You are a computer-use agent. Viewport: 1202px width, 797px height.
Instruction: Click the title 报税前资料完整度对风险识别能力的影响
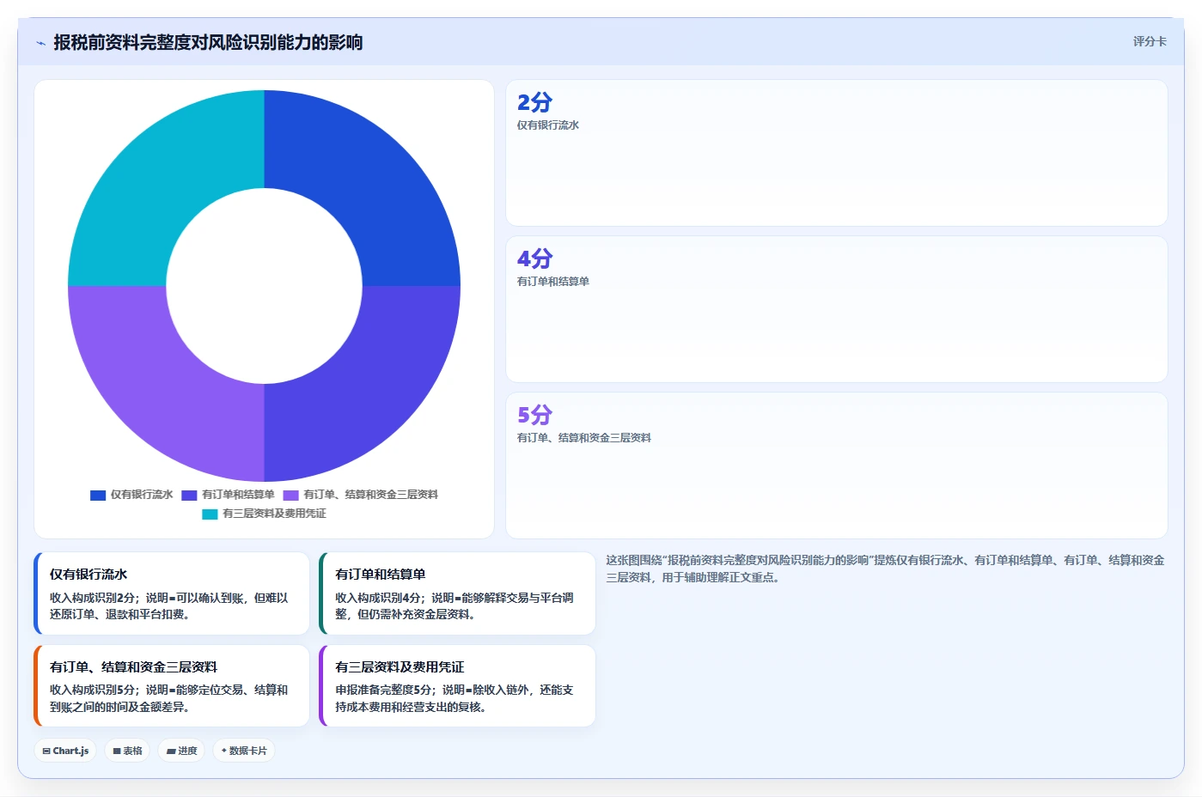coord(208,42)
